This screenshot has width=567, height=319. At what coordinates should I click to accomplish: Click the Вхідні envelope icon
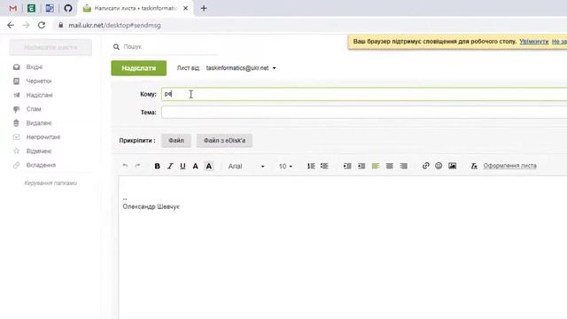click(x=16, y=67)
